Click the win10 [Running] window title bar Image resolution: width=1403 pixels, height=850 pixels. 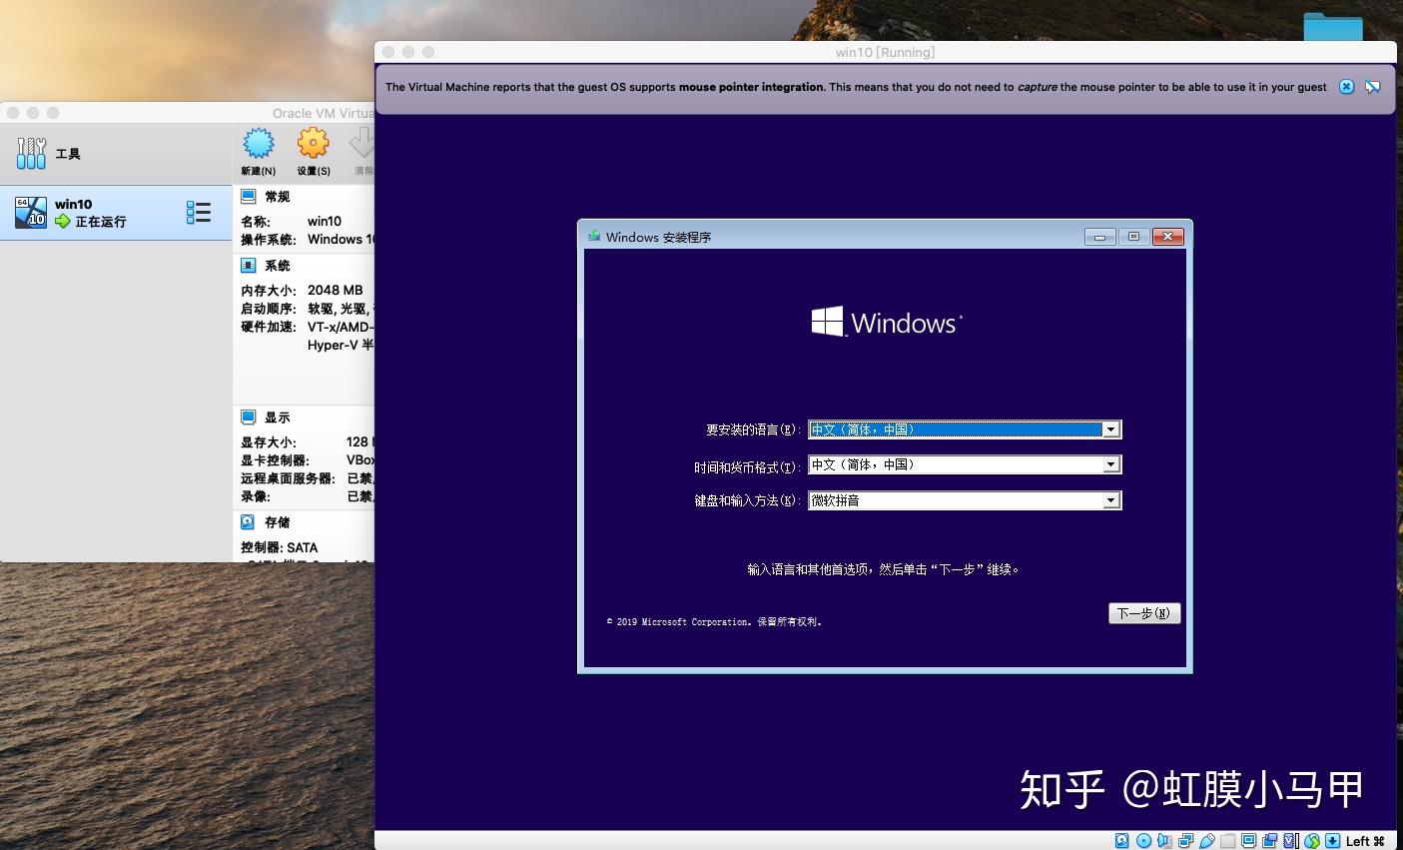pos(886,52)
